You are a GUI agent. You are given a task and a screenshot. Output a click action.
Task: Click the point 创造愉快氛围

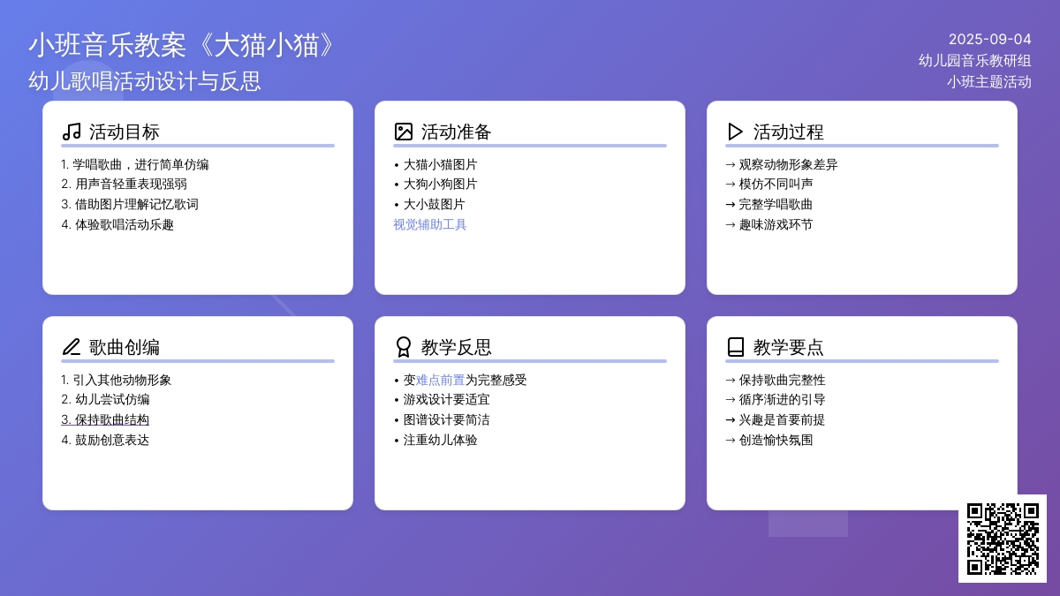[x=769, y=440]
